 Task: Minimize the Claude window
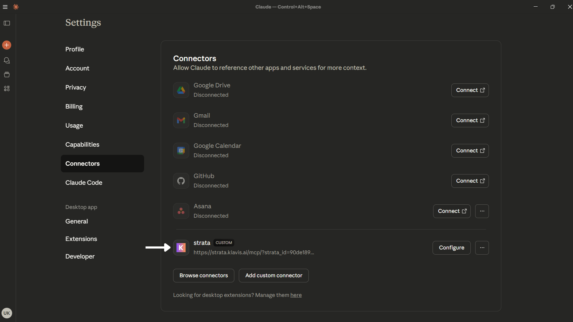[x=535, y=7]
